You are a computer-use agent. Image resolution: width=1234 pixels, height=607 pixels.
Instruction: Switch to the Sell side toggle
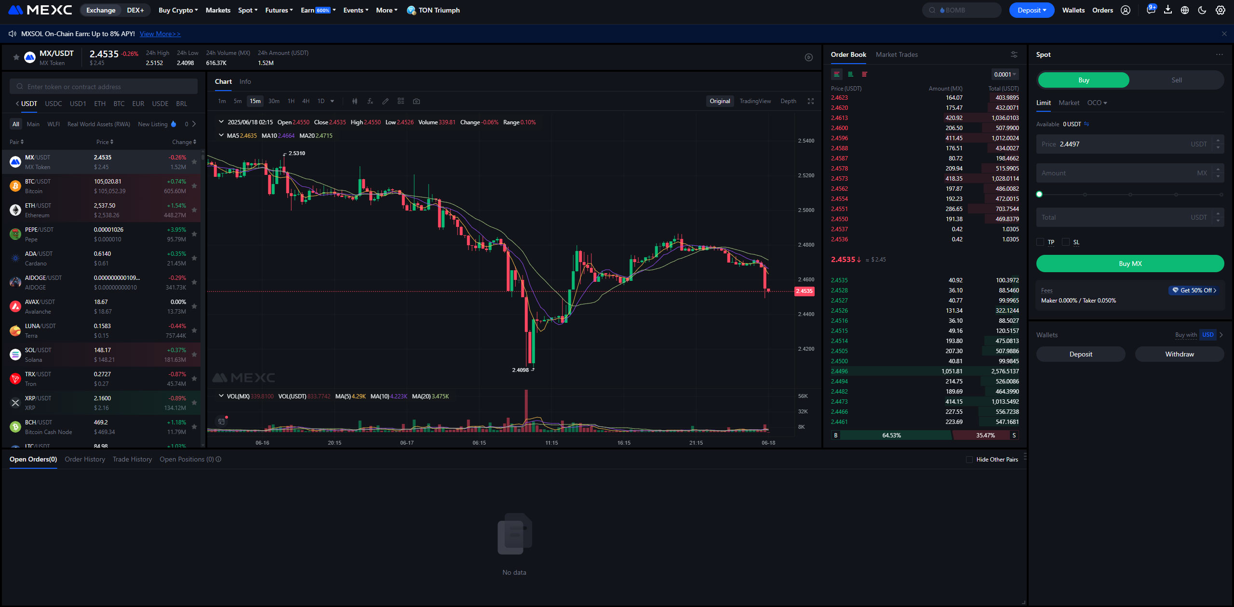[1177, 80]
